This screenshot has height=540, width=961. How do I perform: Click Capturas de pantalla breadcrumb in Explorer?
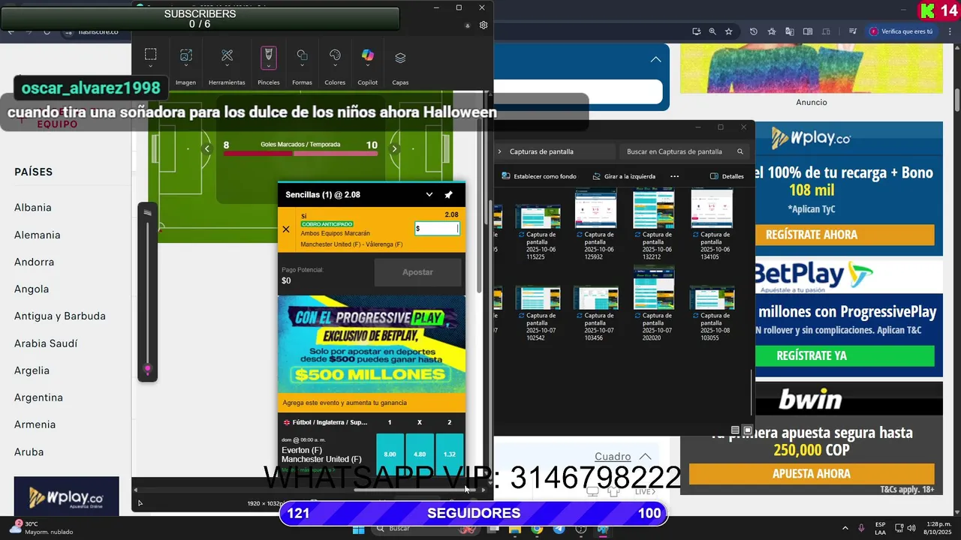(541, 151)
